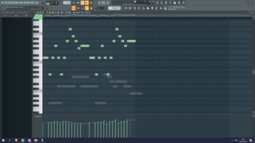Screen dimensions: 255x143
Task: Open the TOOLS menu
Action: click(x=32, y=3)
